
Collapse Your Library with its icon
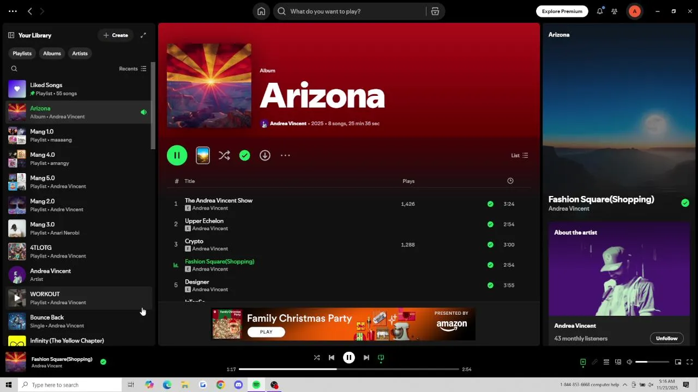click(x=11, y=35)
